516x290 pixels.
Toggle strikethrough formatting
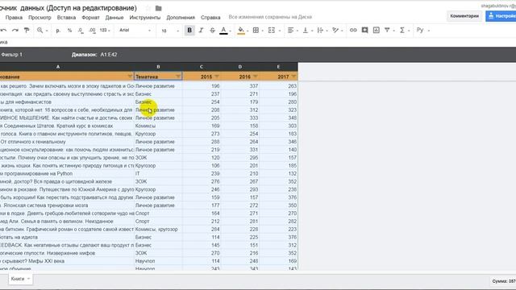pos(212,31)
